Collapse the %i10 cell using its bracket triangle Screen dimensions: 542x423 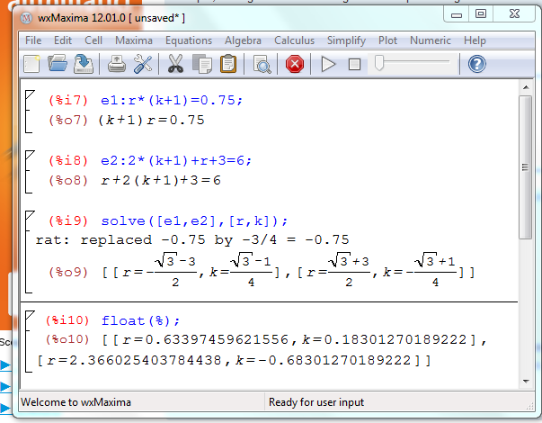pyautogui.click(x=30, y=315)
